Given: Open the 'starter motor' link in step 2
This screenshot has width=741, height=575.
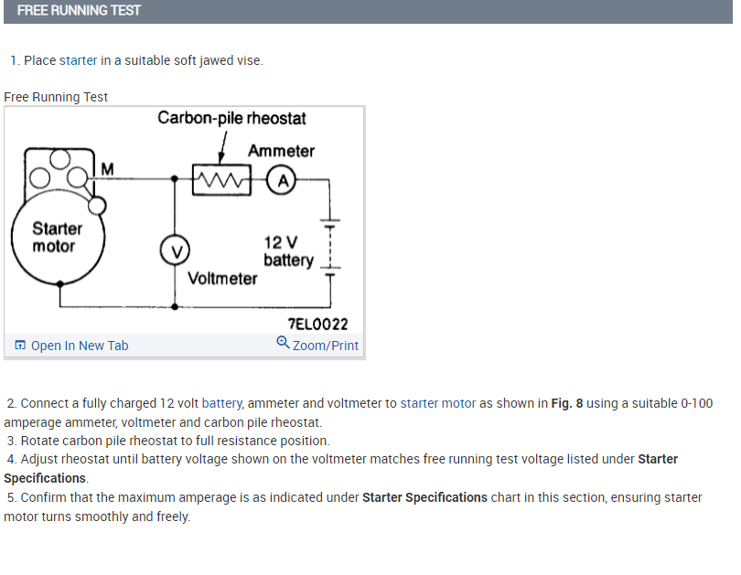Looking at the screenshot, I should pos(438,402).
